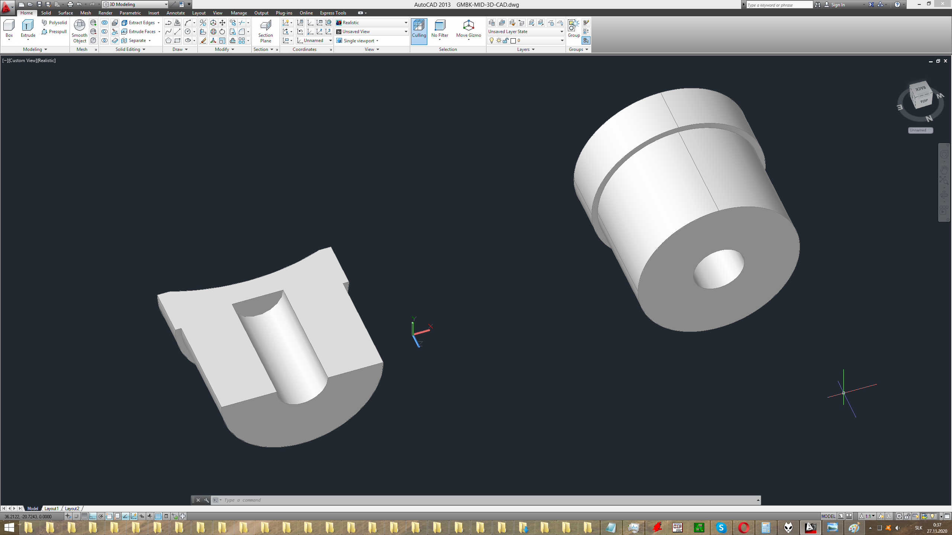Toggle Grid Display in status bar
This screenshot has height=535, width=952.
[x=84, y=516]
